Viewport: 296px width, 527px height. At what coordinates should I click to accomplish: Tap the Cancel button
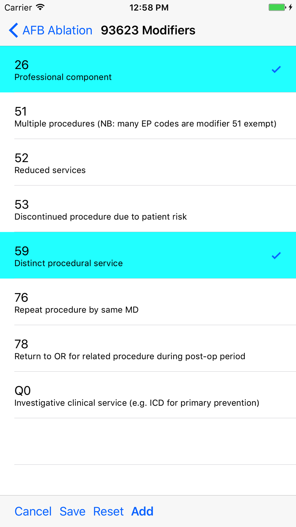pos(33,511)
